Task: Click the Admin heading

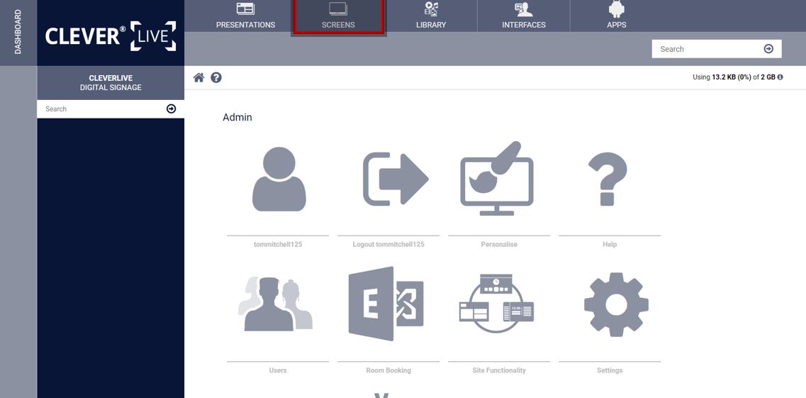Action: click(x=237, y=117)
